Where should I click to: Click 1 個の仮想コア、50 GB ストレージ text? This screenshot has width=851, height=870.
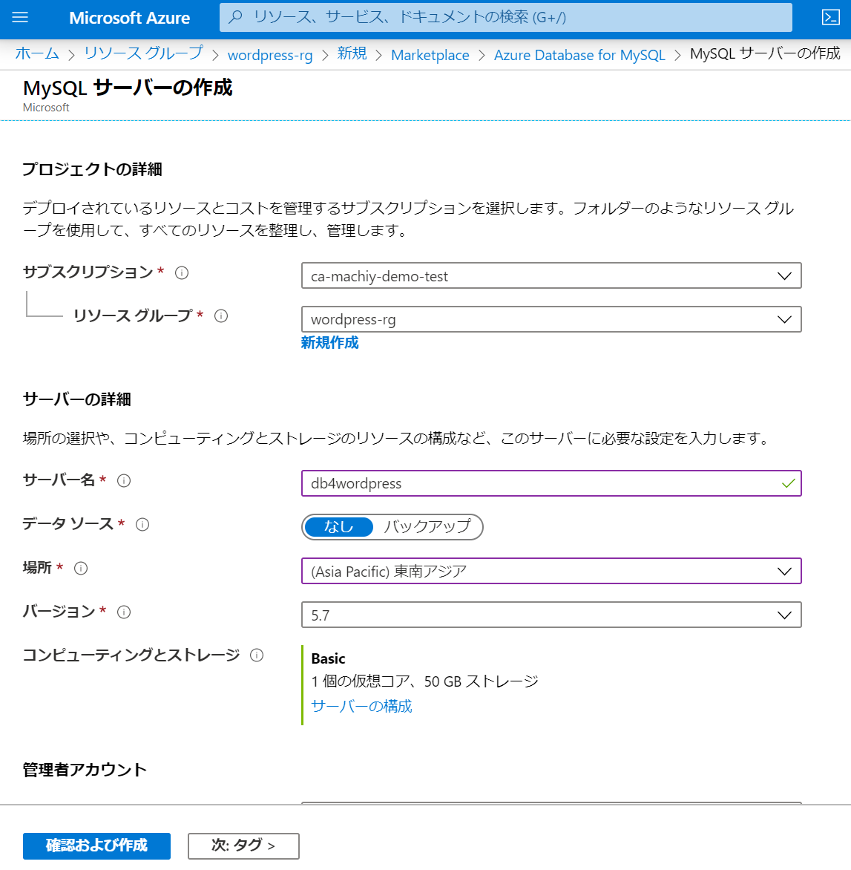pyautogui.click(x=424, y=681)
